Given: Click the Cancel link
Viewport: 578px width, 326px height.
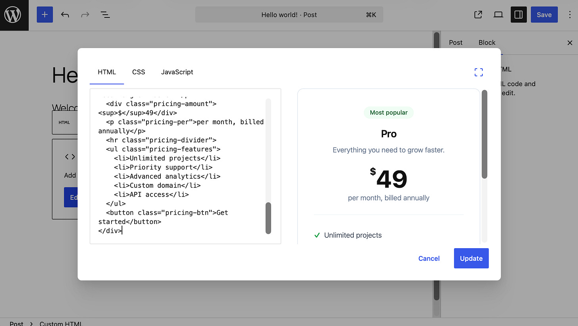Looking at the screenshot, I should pos(429,258).
